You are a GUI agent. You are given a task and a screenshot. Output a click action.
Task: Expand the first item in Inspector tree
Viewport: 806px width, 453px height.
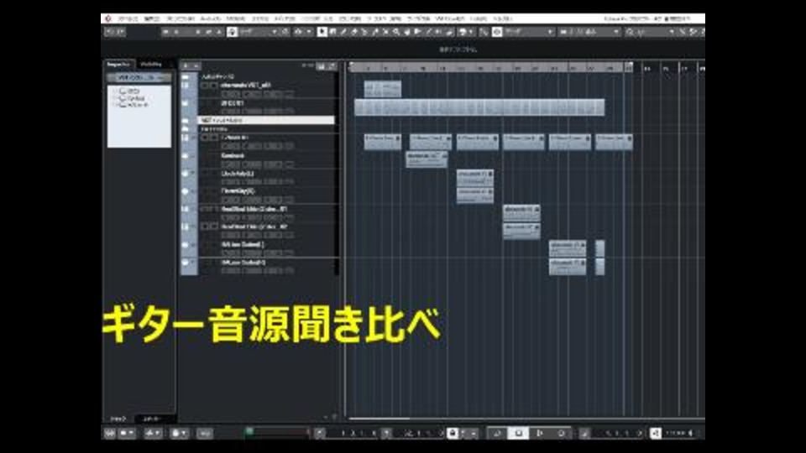pyautogui.click(x=116, y=91)
